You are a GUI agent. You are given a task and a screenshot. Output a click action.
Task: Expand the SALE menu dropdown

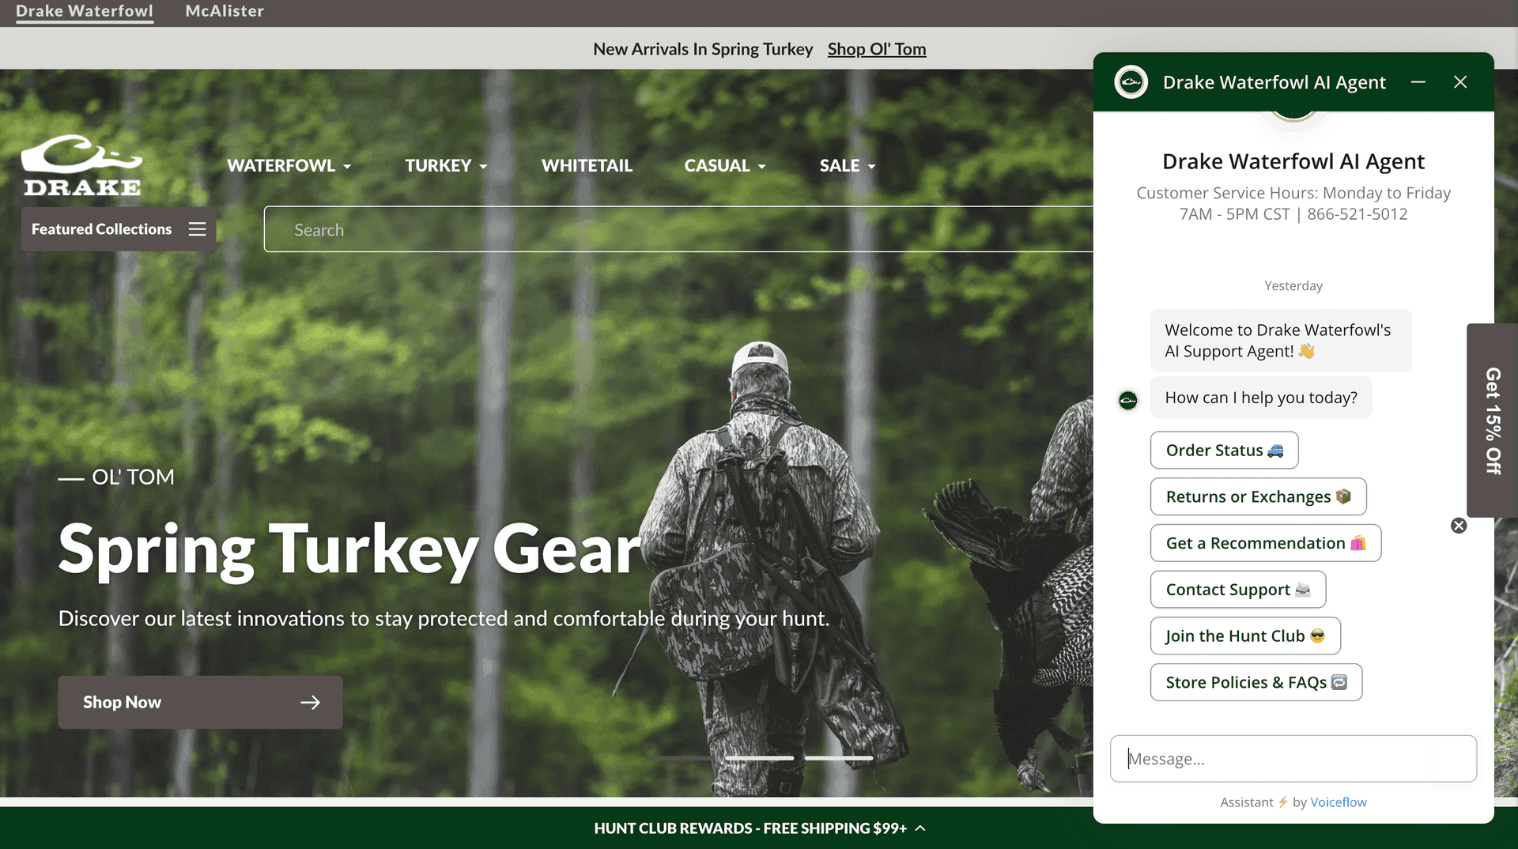coord(848,166)
